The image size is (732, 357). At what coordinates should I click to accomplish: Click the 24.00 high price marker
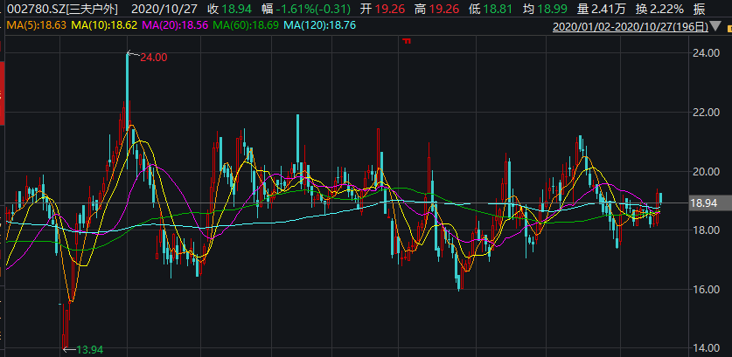(153, 57)
